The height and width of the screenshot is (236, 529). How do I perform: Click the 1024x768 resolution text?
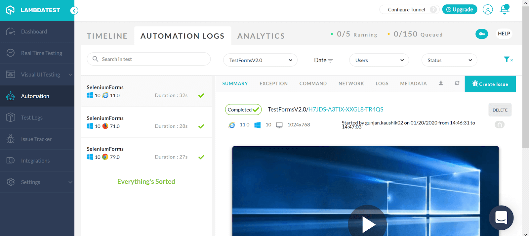point(299,125)
